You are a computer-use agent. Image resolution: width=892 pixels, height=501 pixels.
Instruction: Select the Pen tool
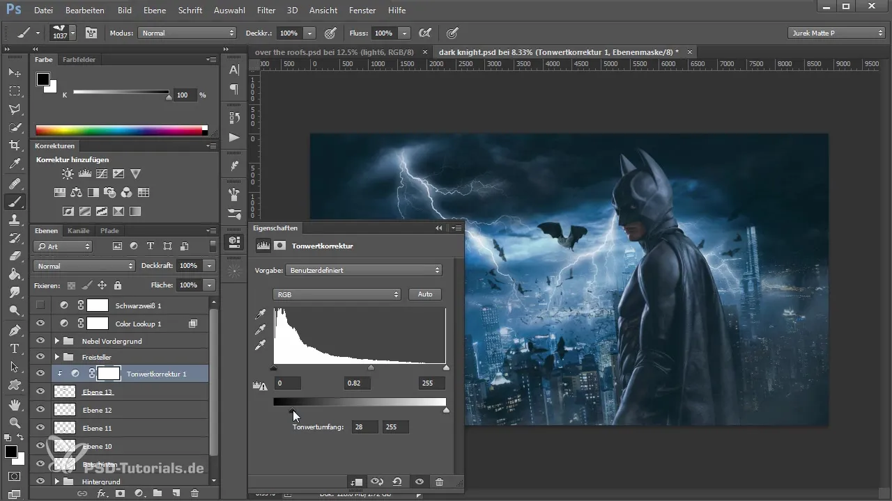(x=15, y=330)
